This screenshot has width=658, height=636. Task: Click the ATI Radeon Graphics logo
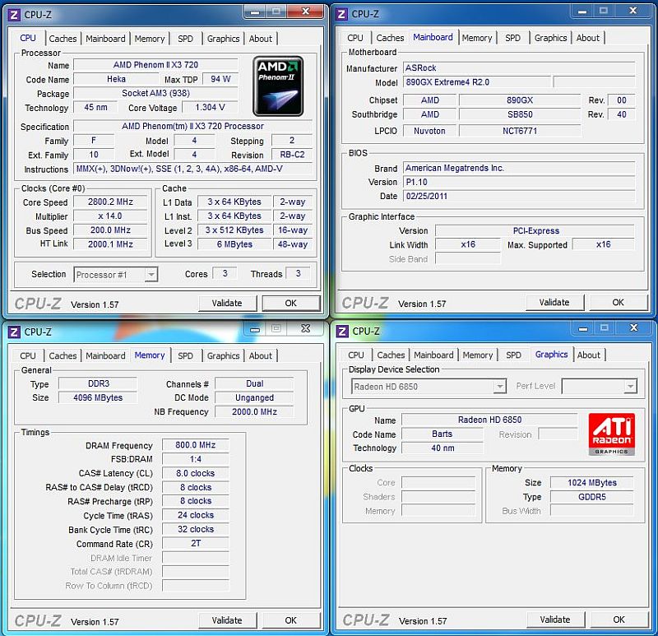pyautogui.click(x=611, y=434)
